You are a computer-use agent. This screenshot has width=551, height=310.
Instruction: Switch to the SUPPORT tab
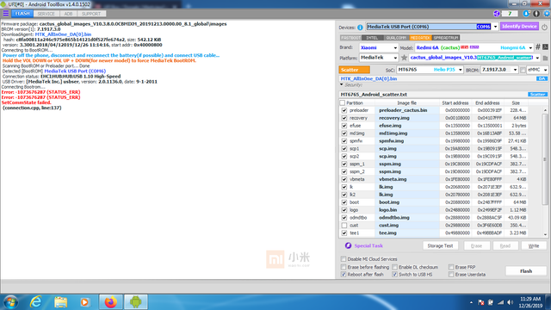[91, 14]
